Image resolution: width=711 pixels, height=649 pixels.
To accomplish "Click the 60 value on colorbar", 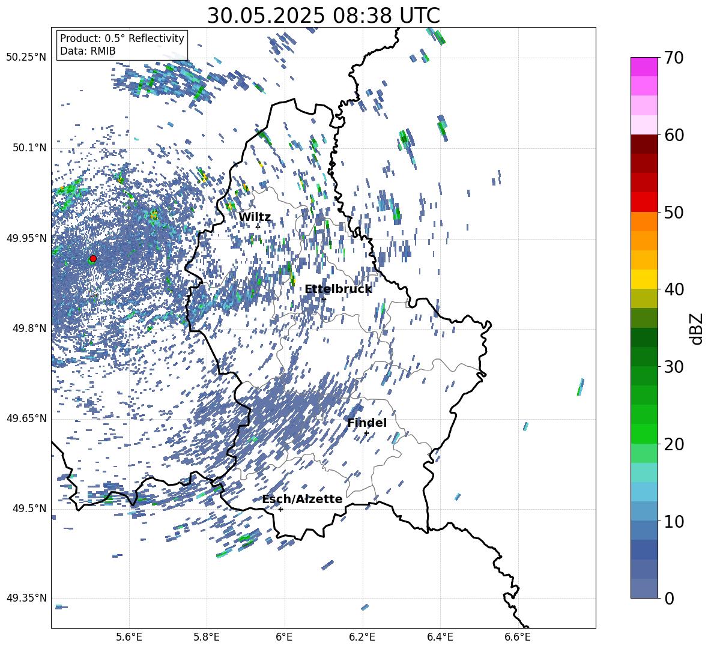I will point(674,135).
